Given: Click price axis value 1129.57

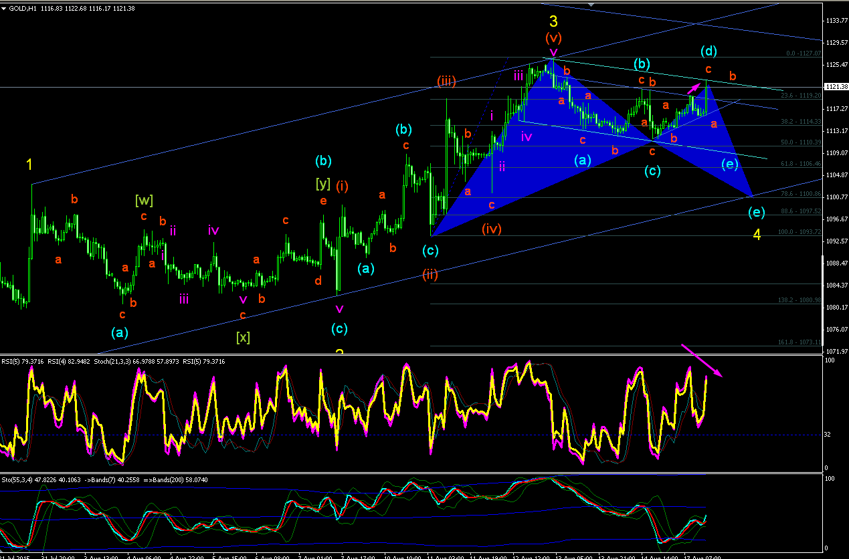Looking at the screenshot, I should (836, 43).
